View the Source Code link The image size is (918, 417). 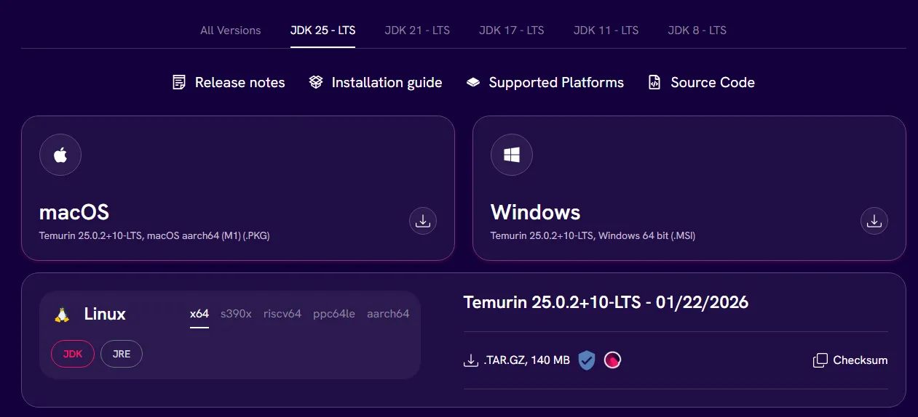702,83
